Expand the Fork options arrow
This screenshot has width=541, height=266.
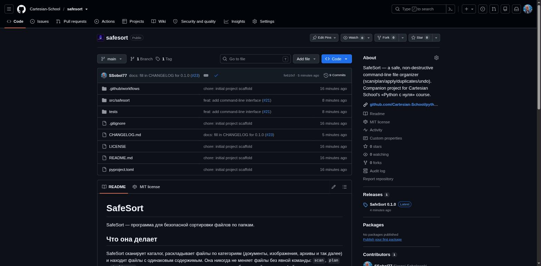(402, 38)
